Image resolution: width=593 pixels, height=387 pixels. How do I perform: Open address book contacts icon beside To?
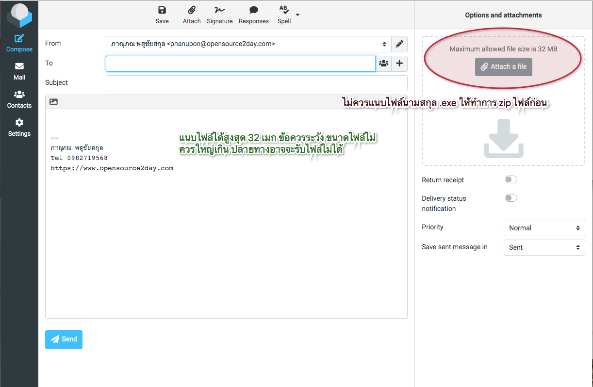click(383, 64)
